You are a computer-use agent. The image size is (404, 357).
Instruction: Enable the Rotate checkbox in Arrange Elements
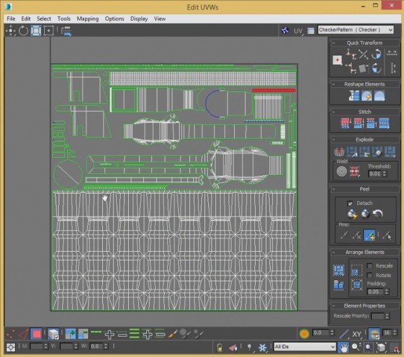pos(370,275)
